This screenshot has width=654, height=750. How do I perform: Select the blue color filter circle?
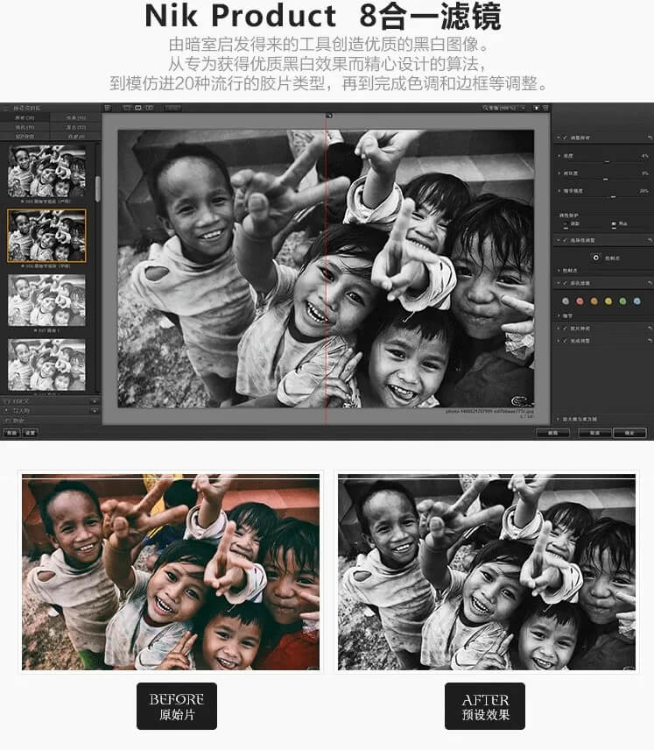coord(636,301)
